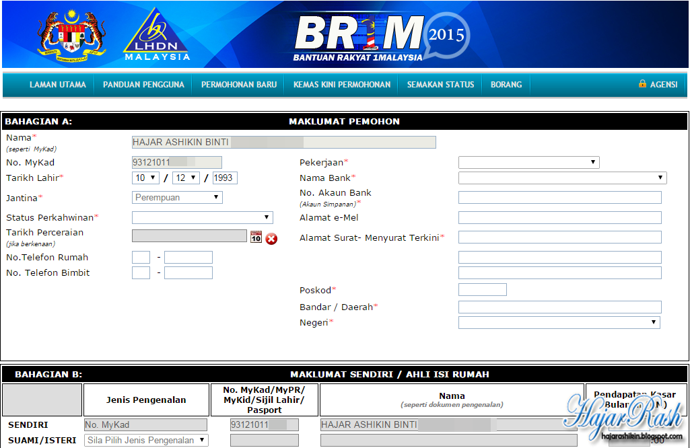Open SUAMI/ISTERI Sila Pilih Jenis Pengenalan dropdown
The height and width of the screenshot is (448, 690).
pos(147,440)
